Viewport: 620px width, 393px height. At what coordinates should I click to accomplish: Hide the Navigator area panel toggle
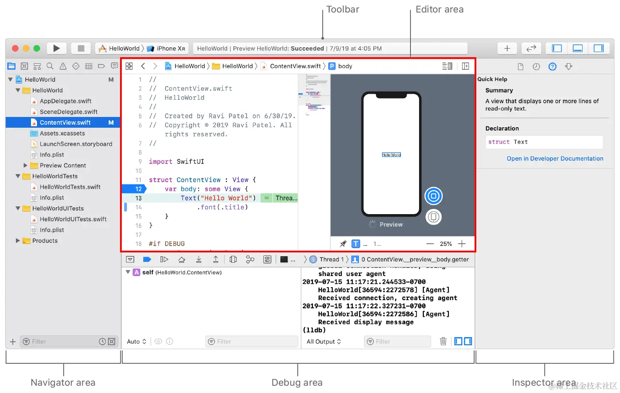557,48
